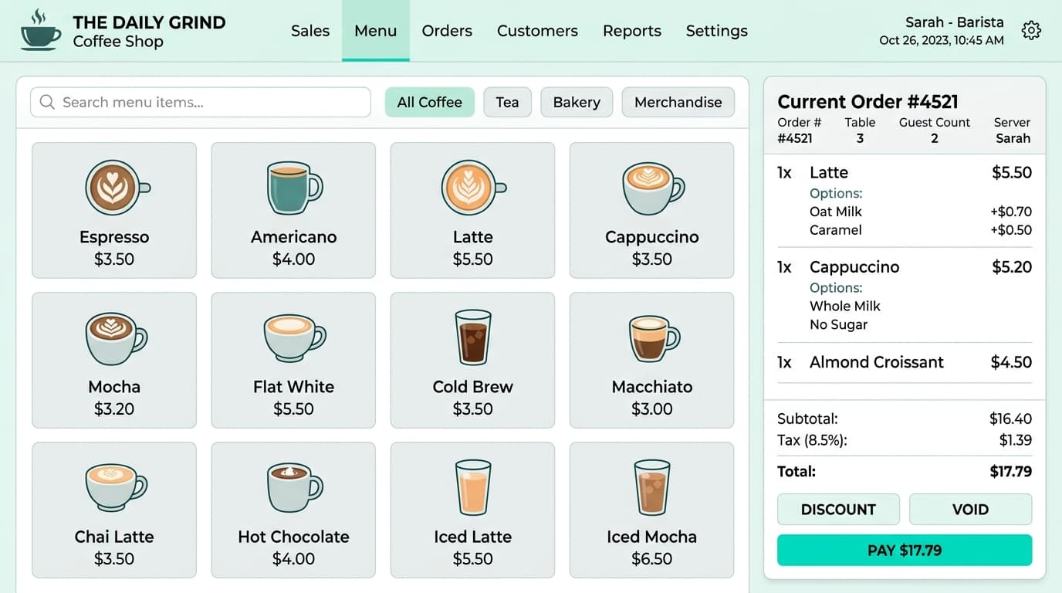Click the Iced Mocha $6.50 price
This screenshot has width=1062, height=593.
coord(652,559)
